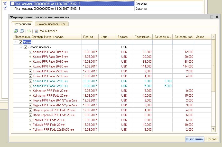The height and width of the screenshot is (147, 222).
Task: Click the Цена column header
Action: pos(107,37)
